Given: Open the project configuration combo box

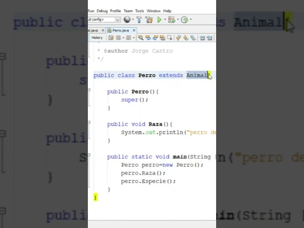Looking at the screenshot, I should [x=104, y=19].
